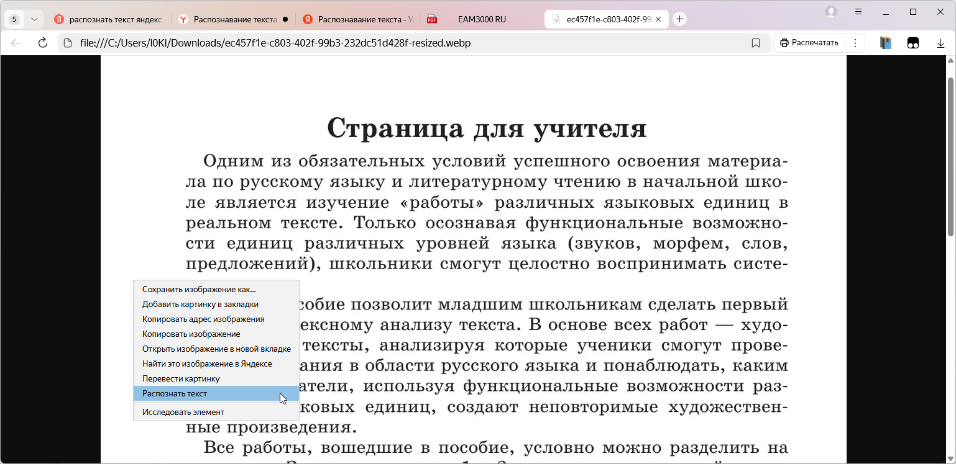Click the bookmark flag icon in toolbar
The width and height of the screenshot is (956, 464).
pos(756,42)
